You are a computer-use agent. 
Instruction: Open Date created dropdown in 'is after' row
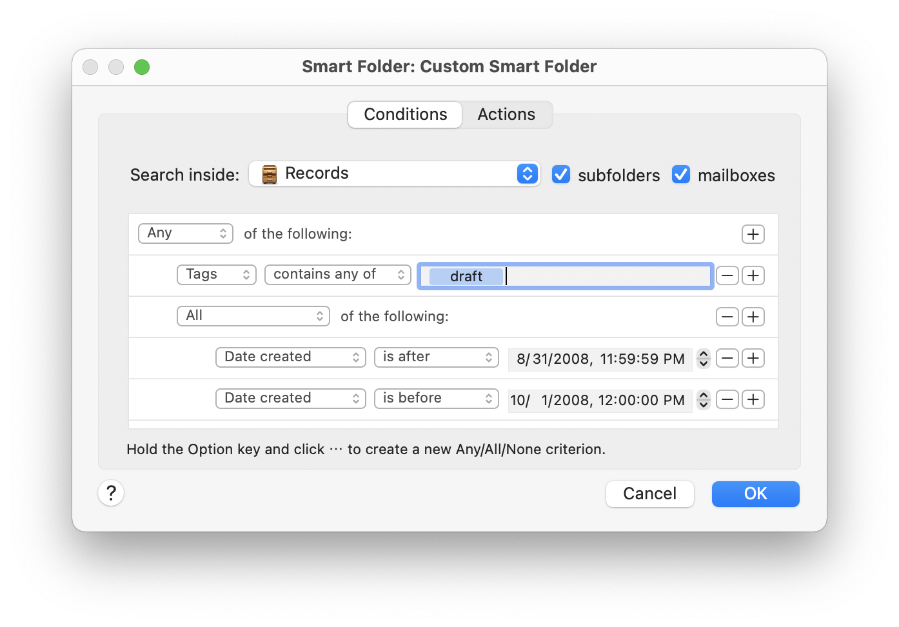coord(291,357)
